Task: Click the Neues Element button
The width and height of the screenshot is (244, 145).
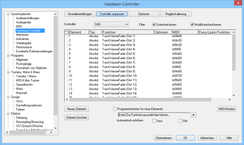Action: point(76,109)
